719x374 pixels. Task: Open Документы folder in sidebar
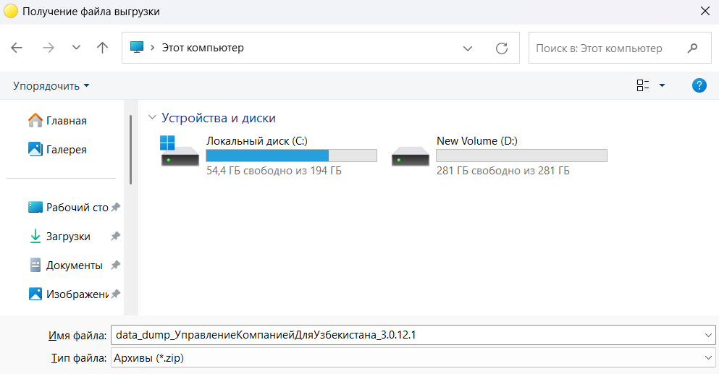click(x=74, y=265)
